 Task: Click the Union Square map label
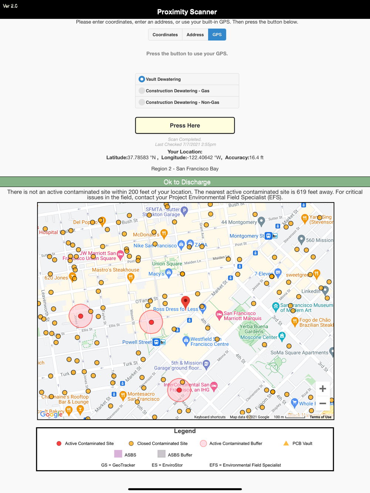167,264
